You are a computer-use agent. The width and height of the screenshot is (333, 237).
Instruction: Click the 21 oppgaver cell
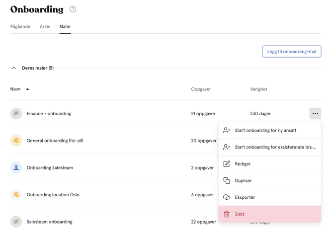(x=203, y=114)
